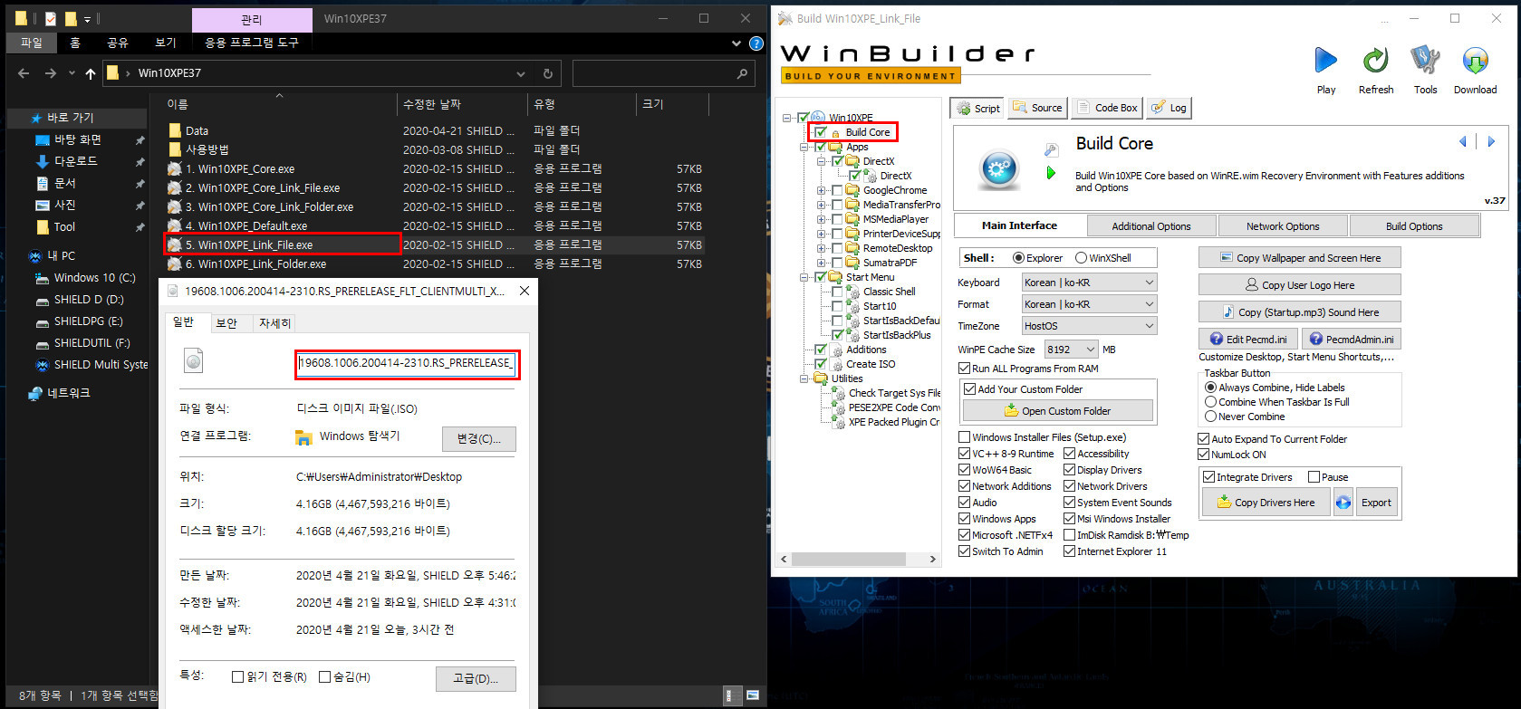This screenshot has height=709, width=1521.
Task: Switch to details view in Explorer status bar
Action: pyautogui.click(x=730, y=695)
